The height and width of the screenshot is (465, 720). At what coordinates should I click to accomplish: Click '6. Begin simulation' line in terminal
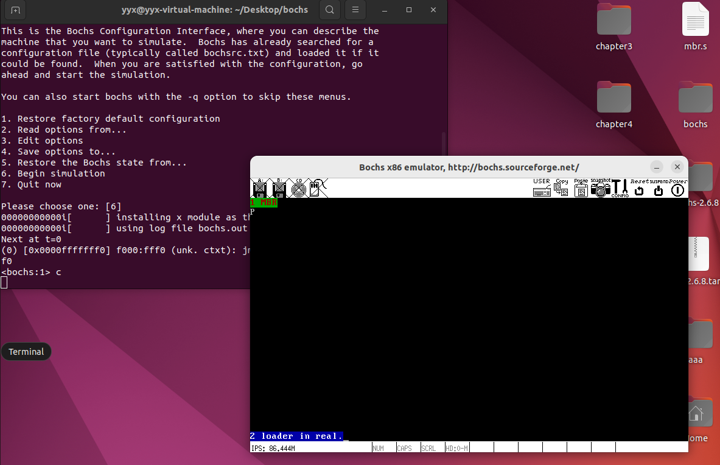coord(53,173)
